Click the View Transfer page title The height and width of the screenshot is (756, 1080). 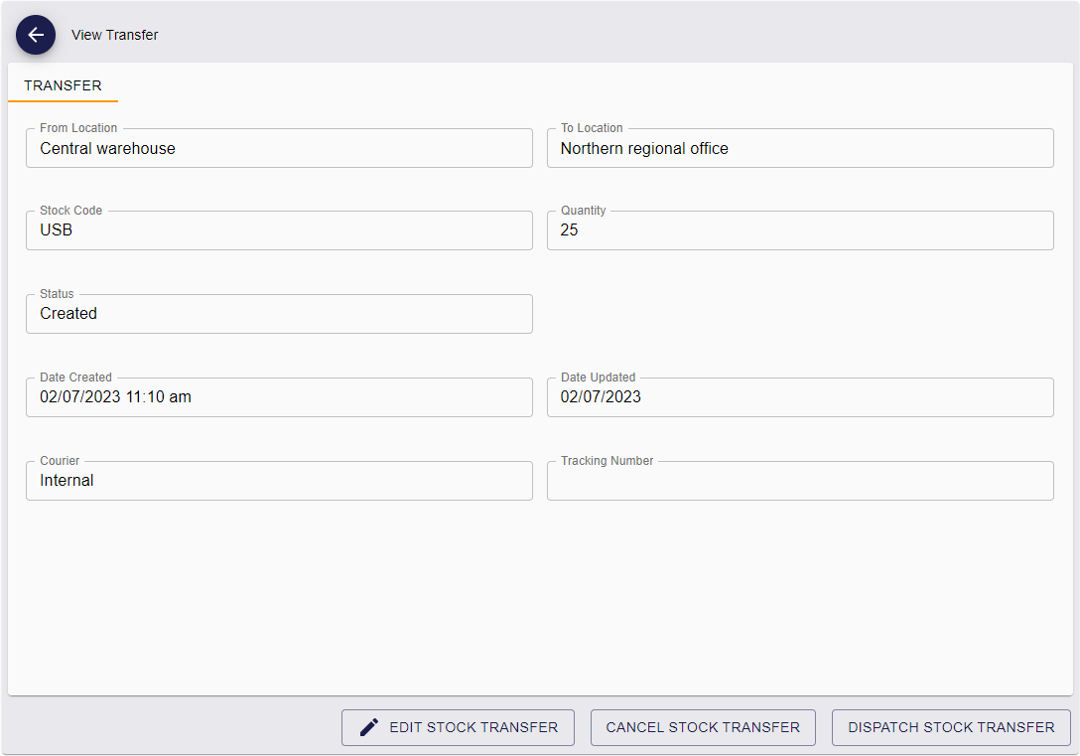pyautogui.click(x=114, y=35)
